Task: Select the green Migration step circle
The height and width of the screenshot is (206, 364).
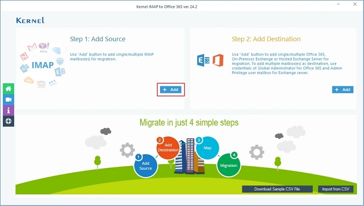Action: tap(229, 164)
